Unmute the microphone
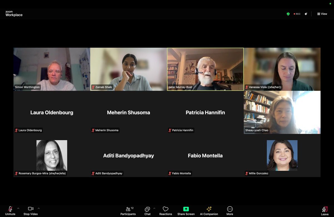The width and height of the screenshot is (334, 217). pos(10,211)
